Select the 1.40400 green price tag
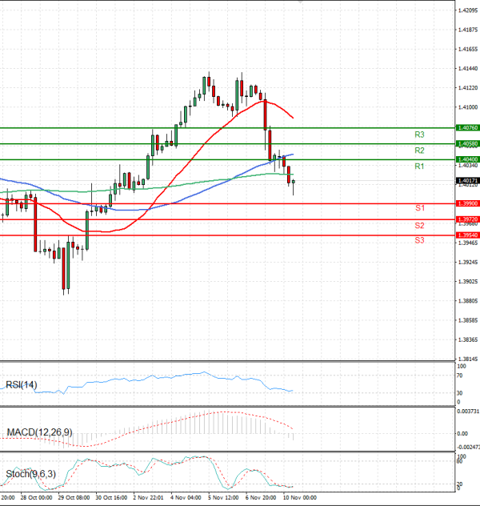This screenshot has width=480, height=506. (x=467, y=160)
